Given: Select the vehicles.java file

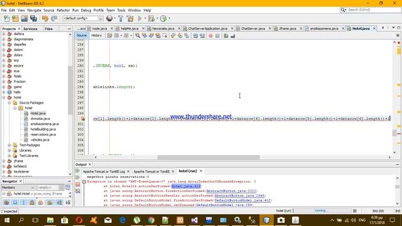Looking at the screenshot, I should tap(40, 140).
